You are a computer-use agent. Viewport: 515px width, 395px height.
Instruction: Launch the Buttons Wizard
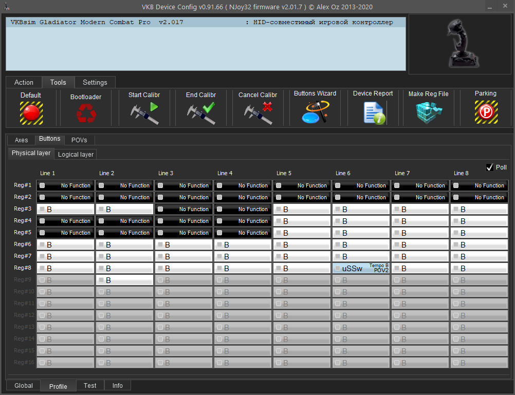point(315,112)
